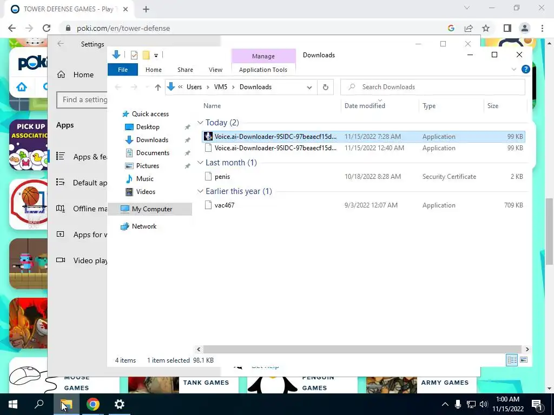The height and width of the screenshot is (415, 554).
Task: Click Users in the address breadcrumb
Action: [194, 87]
